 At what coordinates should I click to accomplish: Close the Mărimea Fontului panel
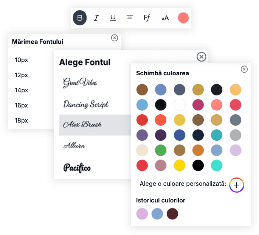115,38
